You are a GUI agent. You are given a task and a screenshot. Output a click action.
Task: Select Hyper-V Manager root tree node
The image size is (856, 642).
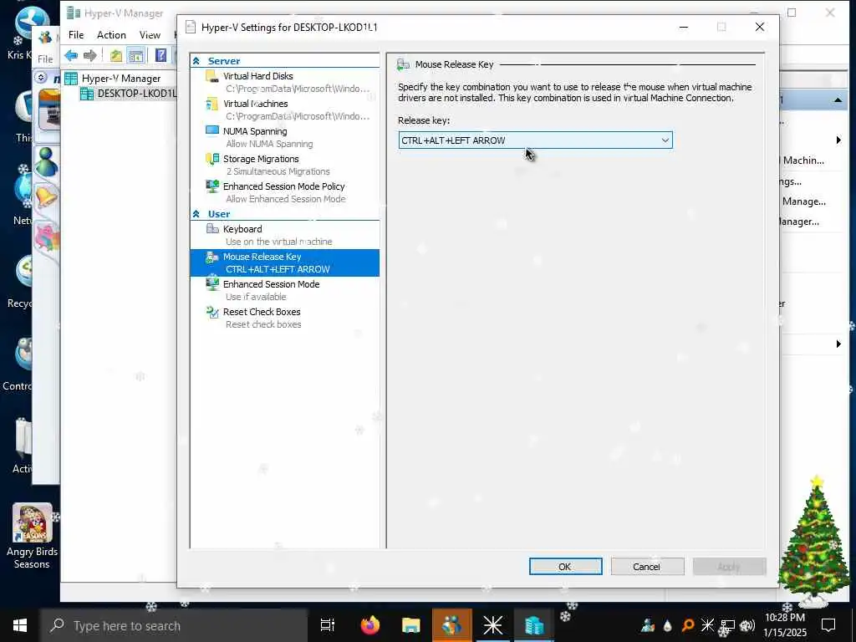point(120,79)
